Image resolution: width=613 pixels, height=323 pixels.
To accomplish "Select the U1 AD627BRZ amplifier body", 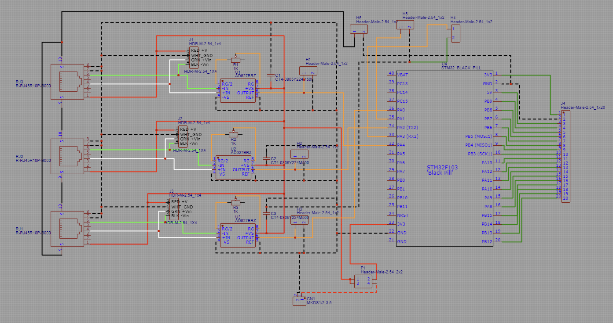I will tap(238, 90).
